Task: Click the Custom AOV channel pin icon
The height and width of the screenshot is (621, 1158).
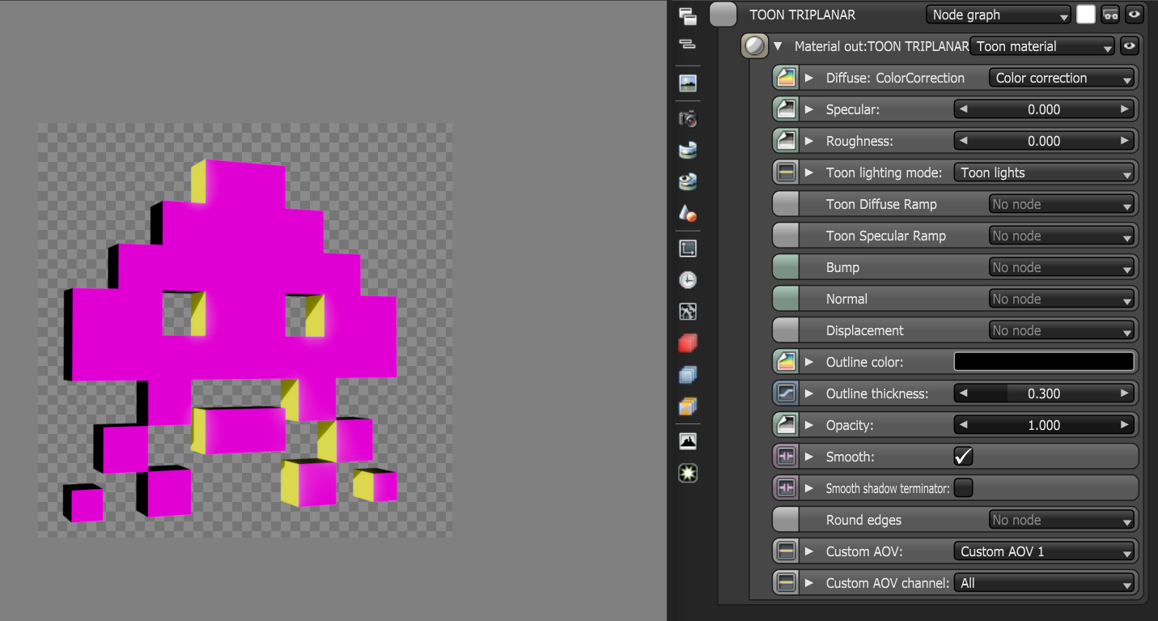Action: 786,583
